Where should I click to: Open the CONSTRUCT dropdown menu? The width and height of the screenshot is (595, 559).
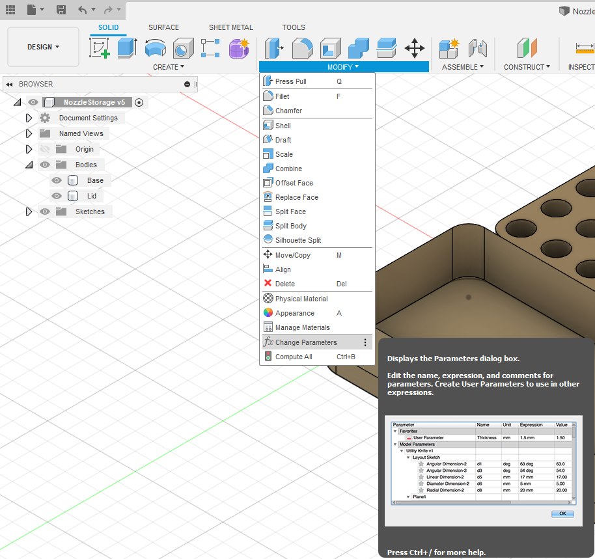point(527,67)
